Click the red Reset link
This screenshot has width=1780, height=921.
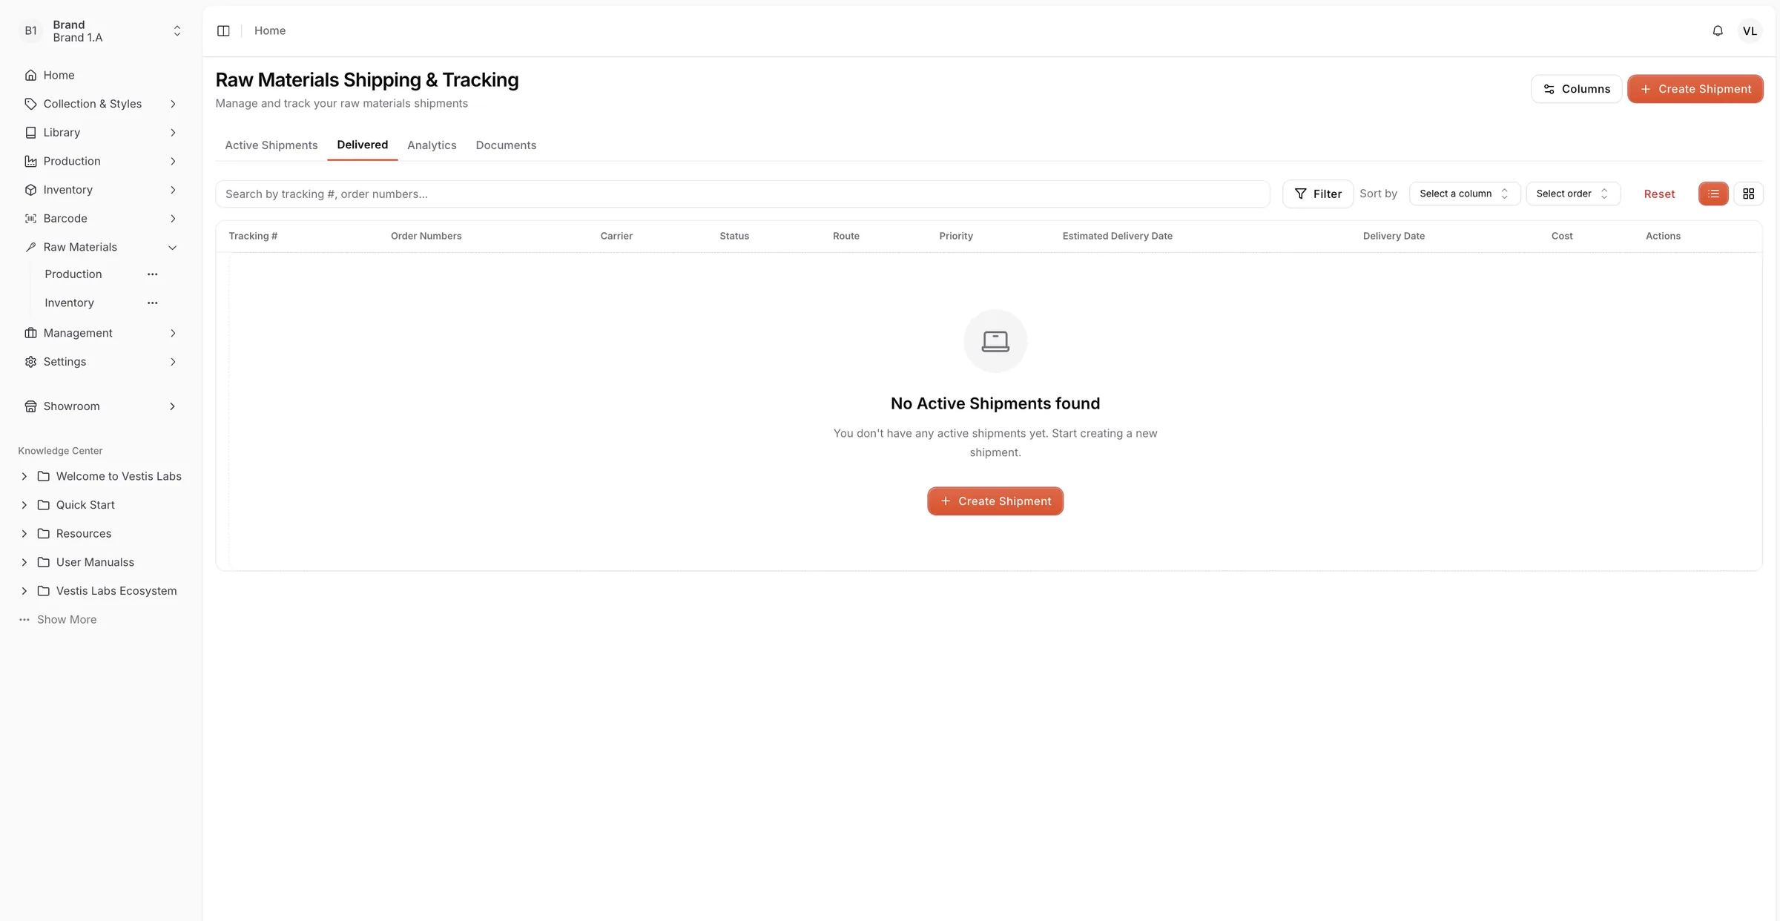coord(1659,194)
